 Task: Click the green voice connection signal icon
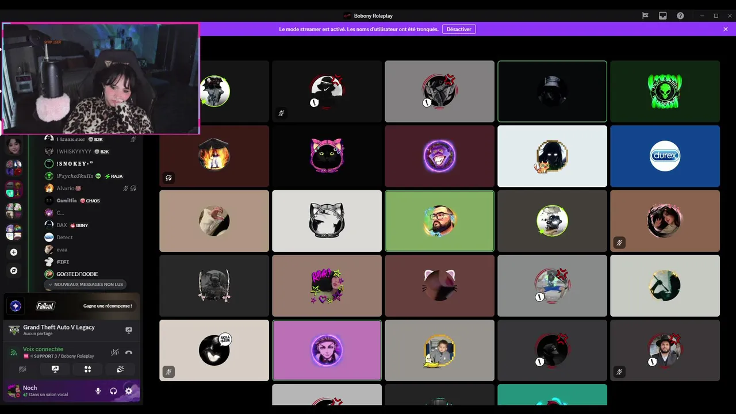click(13, 352)
